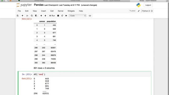
Task: Click the pencil edit mode icon
Action: coord(139,11)
